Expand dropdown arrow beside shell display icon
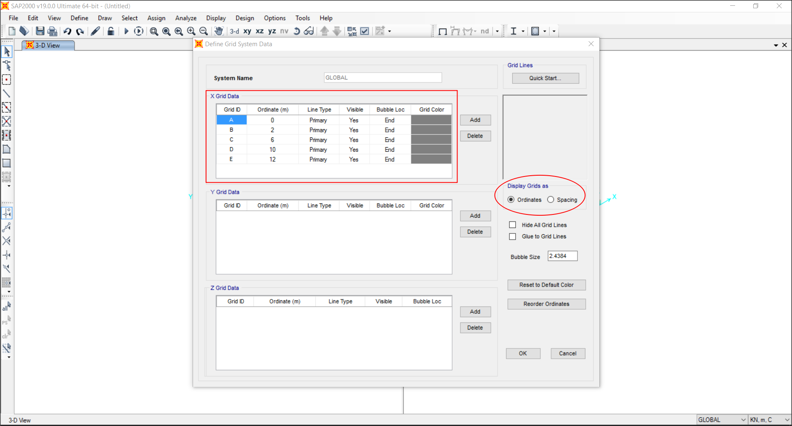The width and height of the screenshot is (792, 426). click(544, 31)
